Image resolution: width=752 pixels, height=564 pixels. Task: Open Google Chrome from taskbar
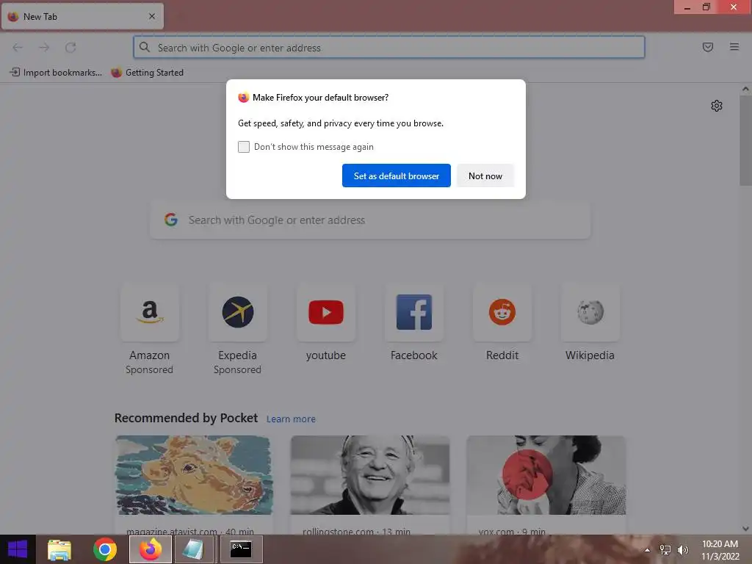click(x=105, y=549)
